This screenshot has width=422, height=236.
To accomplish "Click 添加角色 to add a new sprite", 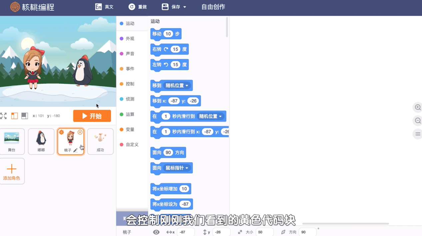I will (x=12, y=171).
